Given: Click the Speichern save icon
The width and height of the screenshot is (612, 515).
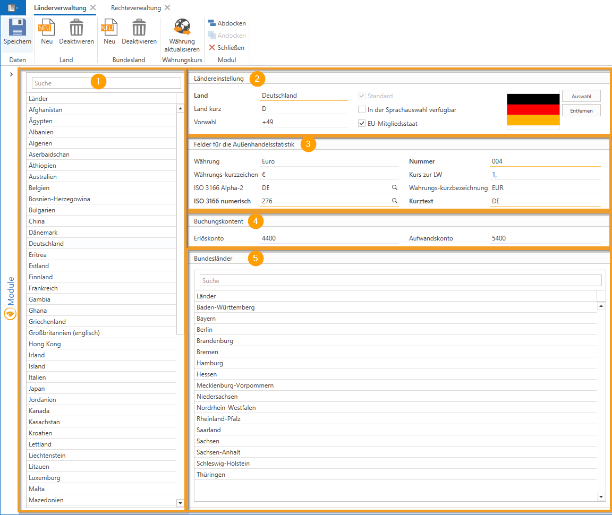Looking at the screenshot, I should [18, 28].
